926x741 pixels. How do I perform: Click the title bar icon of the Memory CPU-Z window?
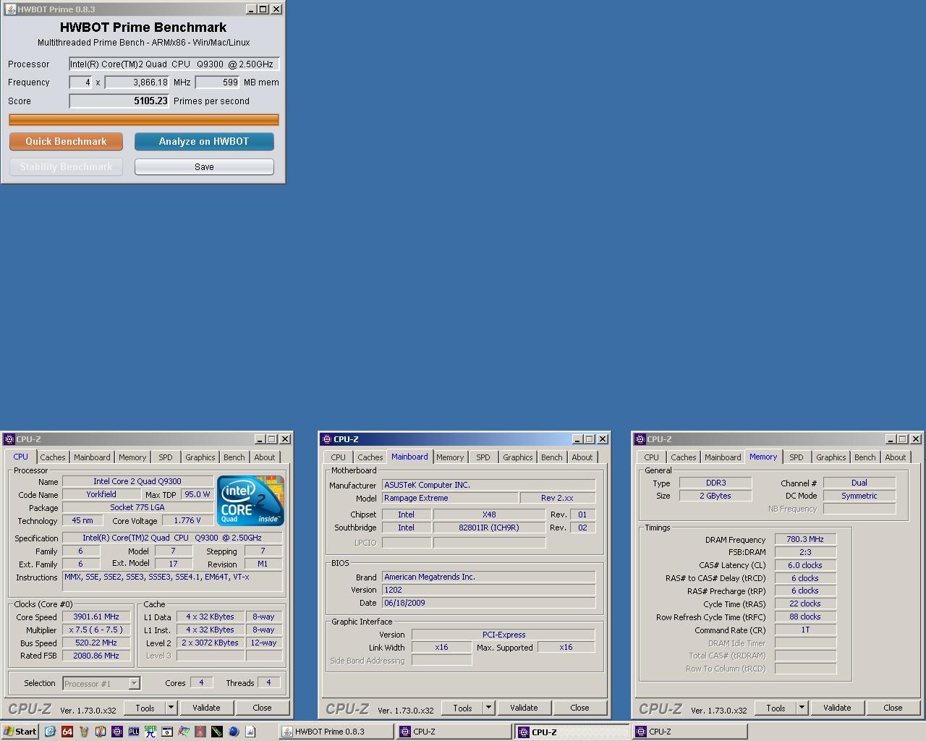(x=640, y=439)
